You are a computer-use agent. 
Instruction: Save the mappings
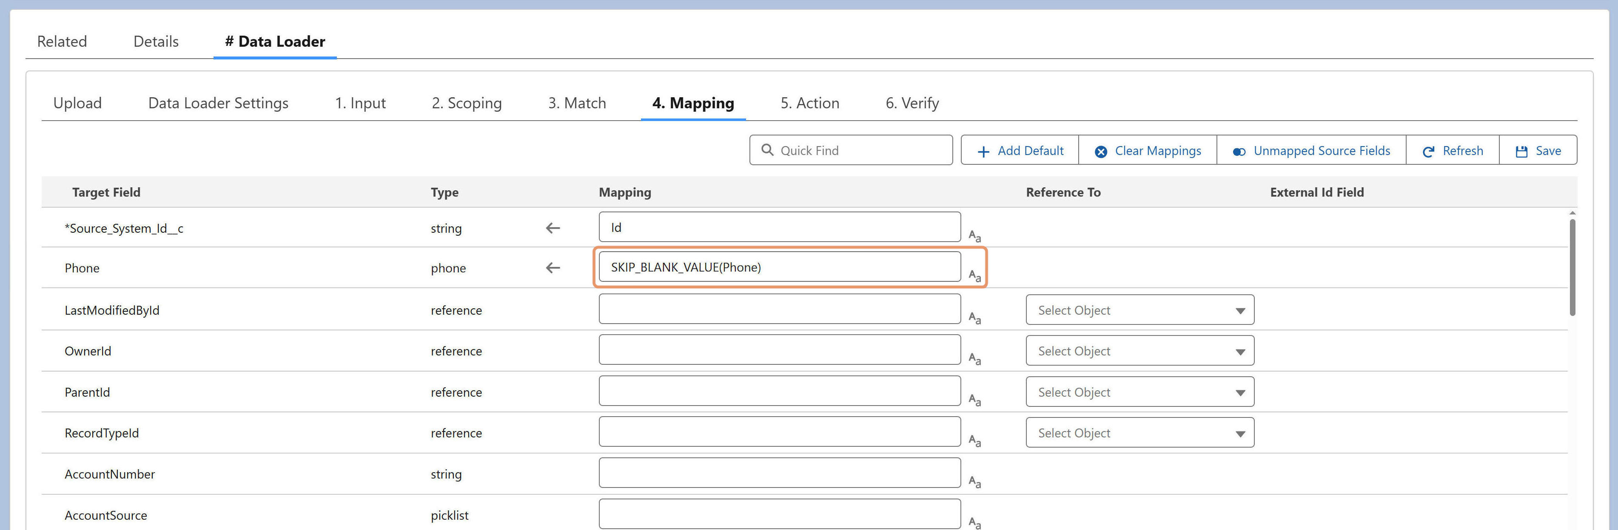click(1538, 150)
